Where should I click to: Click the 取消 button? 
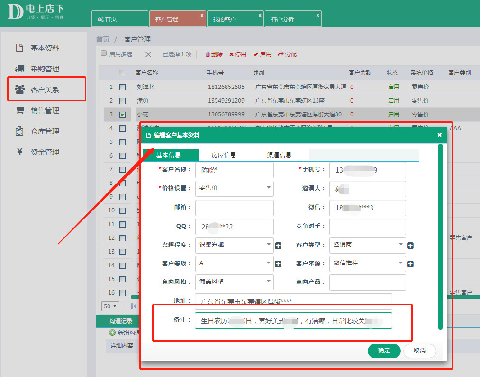(419, 351)
